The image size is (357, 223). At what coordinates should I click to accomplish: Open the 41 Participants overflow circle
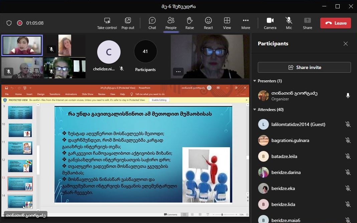coord(145,51)
